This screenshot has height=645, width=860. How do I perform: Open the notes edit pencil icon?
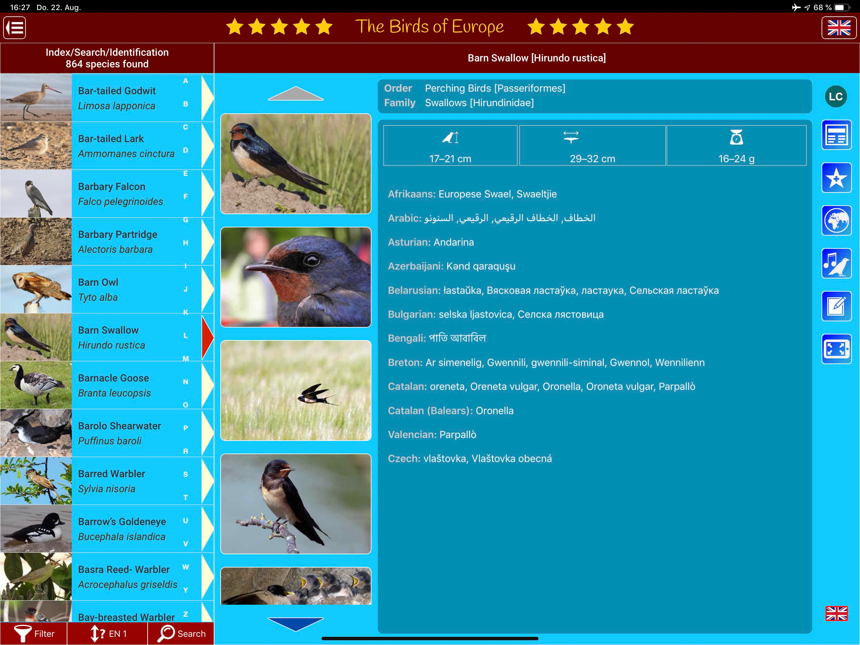(837, 306)
